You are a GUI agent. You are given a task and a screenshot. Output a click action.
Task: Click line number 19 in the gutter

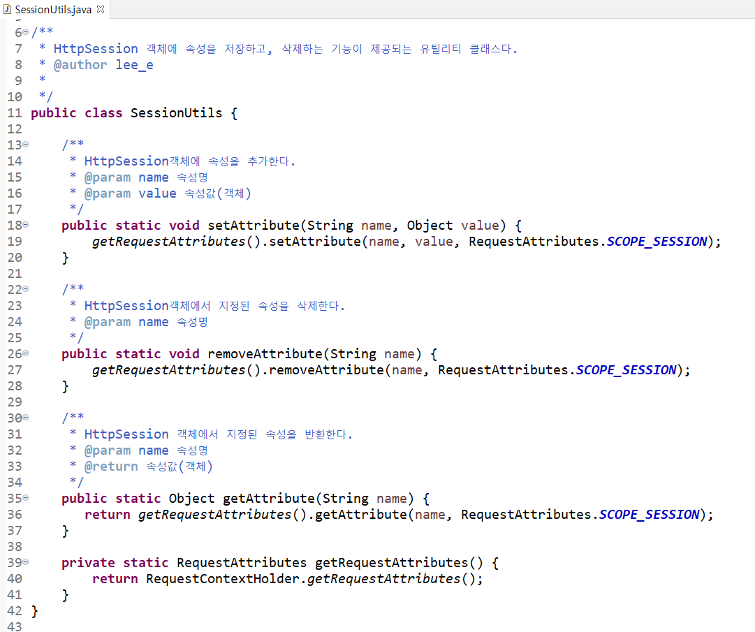15,242
